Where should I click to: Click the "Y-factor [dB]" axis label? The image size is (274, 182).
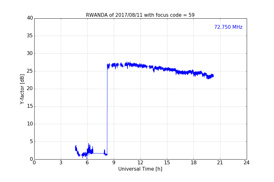[22, 89]
